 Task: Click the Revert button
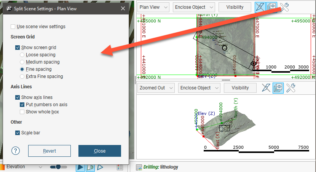point(49,151)
